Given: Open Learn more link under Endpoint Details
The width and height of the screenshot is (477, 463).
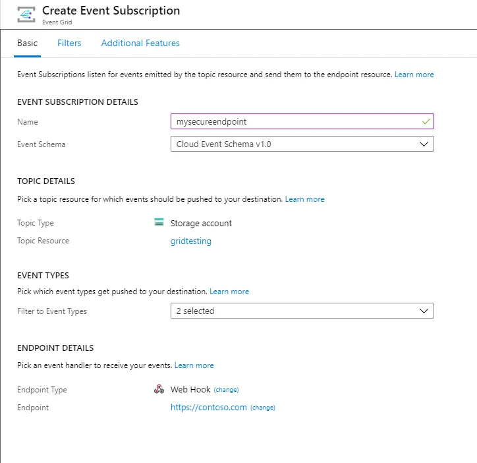Looking at the screenshot, I should pyautogui.click(x=194, y=365).
